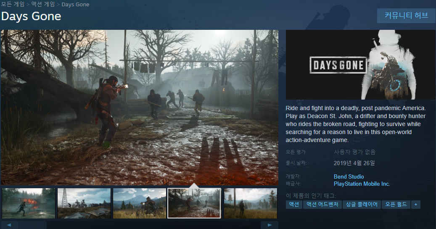The height and width of the screenshot is (229, 436).
Task: Open the 커뮤니티 허브 button
Action: [406, 16]
